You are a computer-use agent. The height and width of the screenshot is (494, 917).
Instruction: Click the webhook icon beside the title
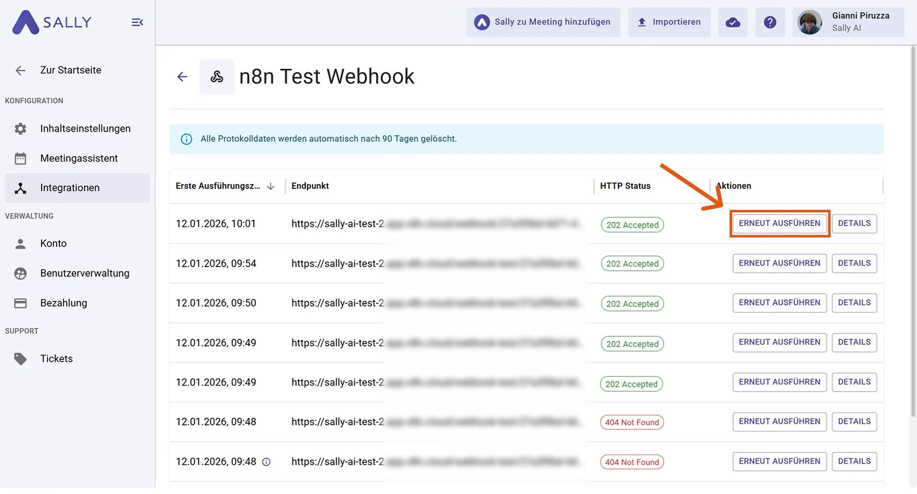217,76
